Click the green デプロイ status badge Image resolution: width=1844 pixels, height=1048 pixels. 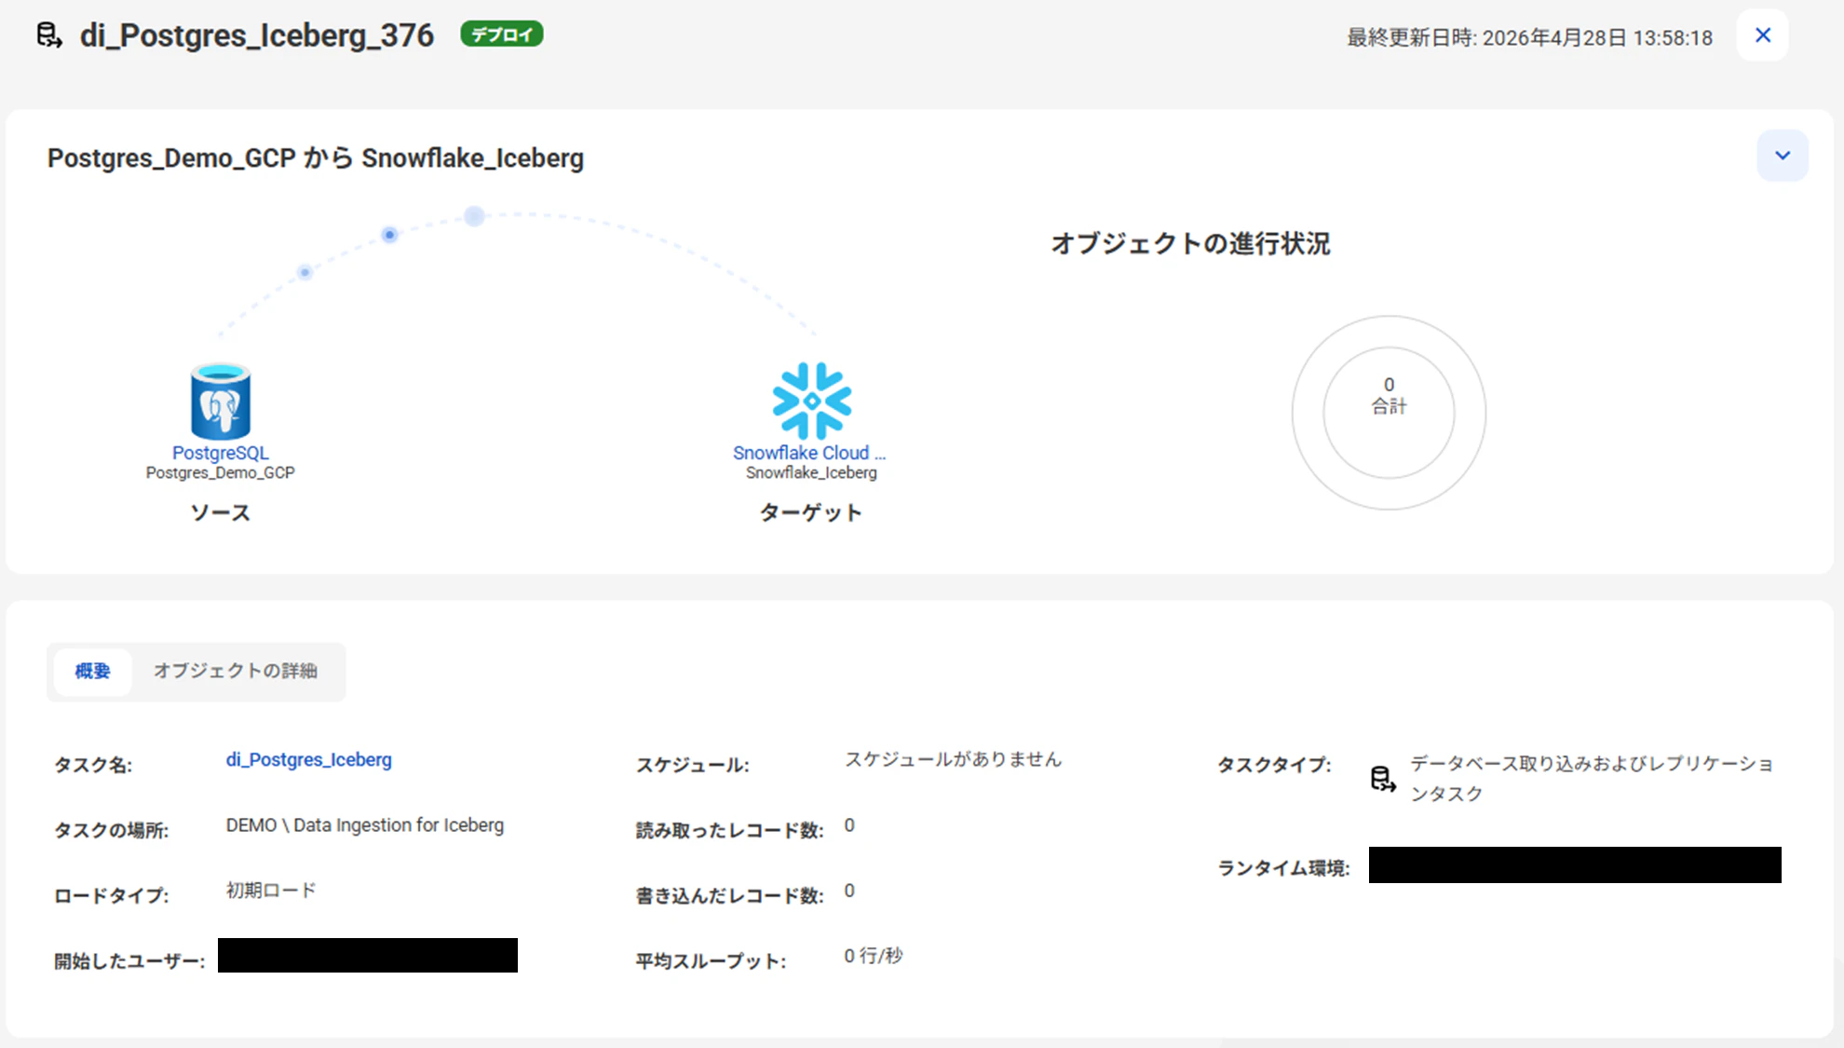(501, 34)
